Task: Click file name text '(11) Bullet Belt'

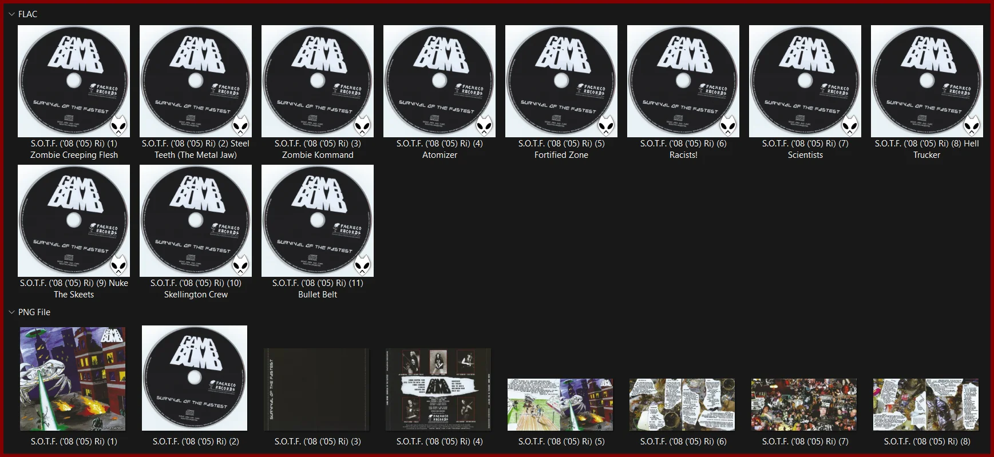Action: point(318,289)
